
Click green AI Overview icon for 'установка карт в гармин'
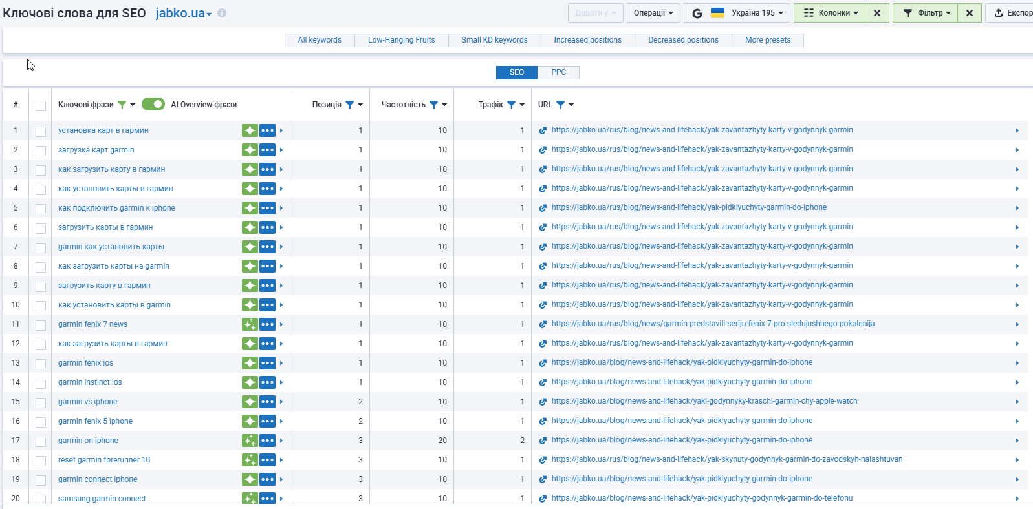pyautogui.click(x=250, y=130)
